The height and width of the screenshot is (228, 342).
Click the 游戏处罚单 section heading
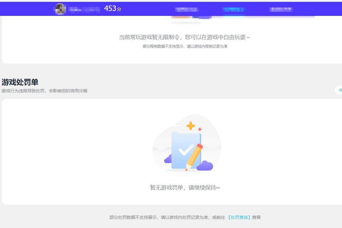[x=20, y=82]
